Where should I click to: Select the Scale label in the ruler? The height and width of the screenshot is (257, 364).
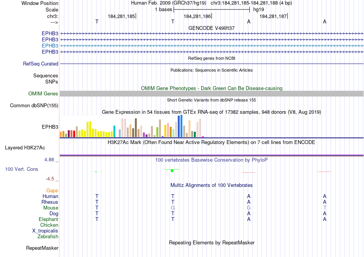(x=52, y=10)
